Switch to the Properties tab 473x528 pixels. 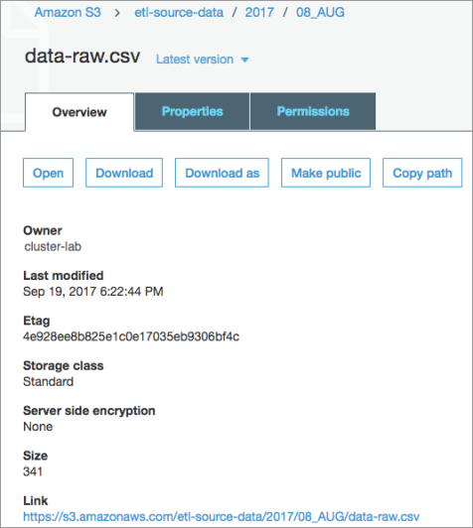pyautogui.click(x=192, y=111)
